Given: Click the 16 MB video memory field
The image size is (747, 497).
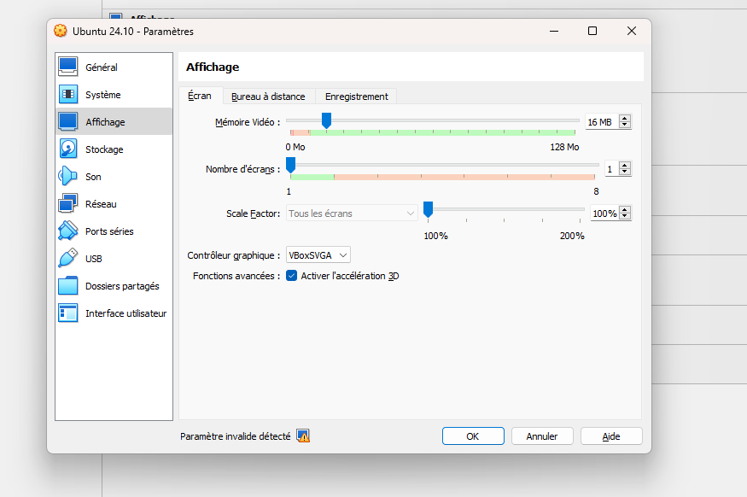Looking at the screenshot, I should click(602, 122).
